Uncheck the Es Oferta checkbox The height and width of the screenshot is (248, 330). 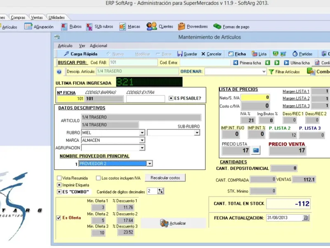click(59, 218)
